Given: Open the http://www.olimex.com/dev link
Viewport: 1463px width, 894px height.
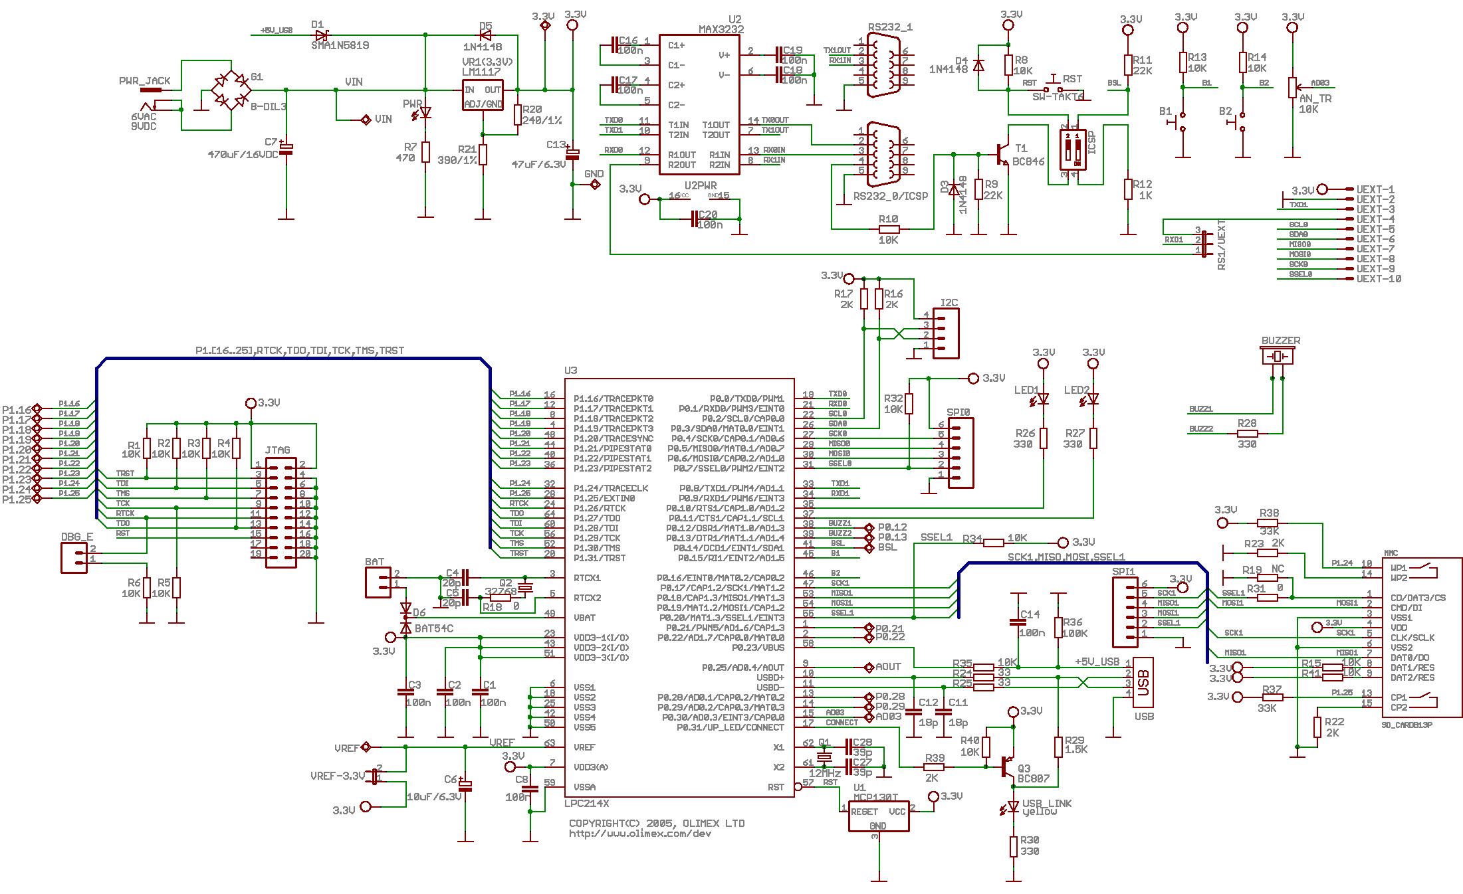Looking at the screenshot, I should [639, 834].
